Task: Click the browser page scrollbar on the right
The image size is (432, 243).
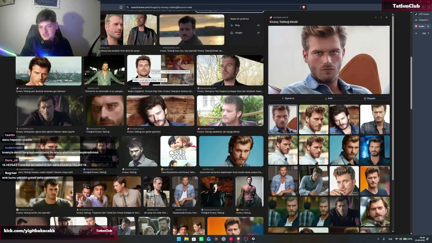Action: coord(411,83)
